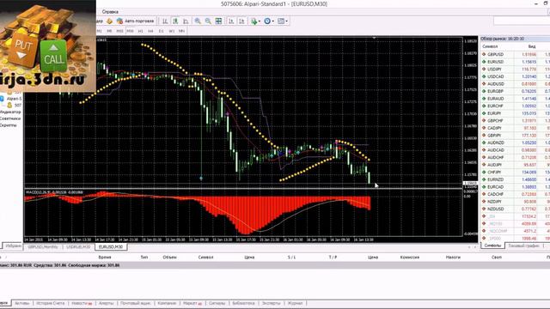
Task: Zoom in on the chart
Action: [198, 21]
